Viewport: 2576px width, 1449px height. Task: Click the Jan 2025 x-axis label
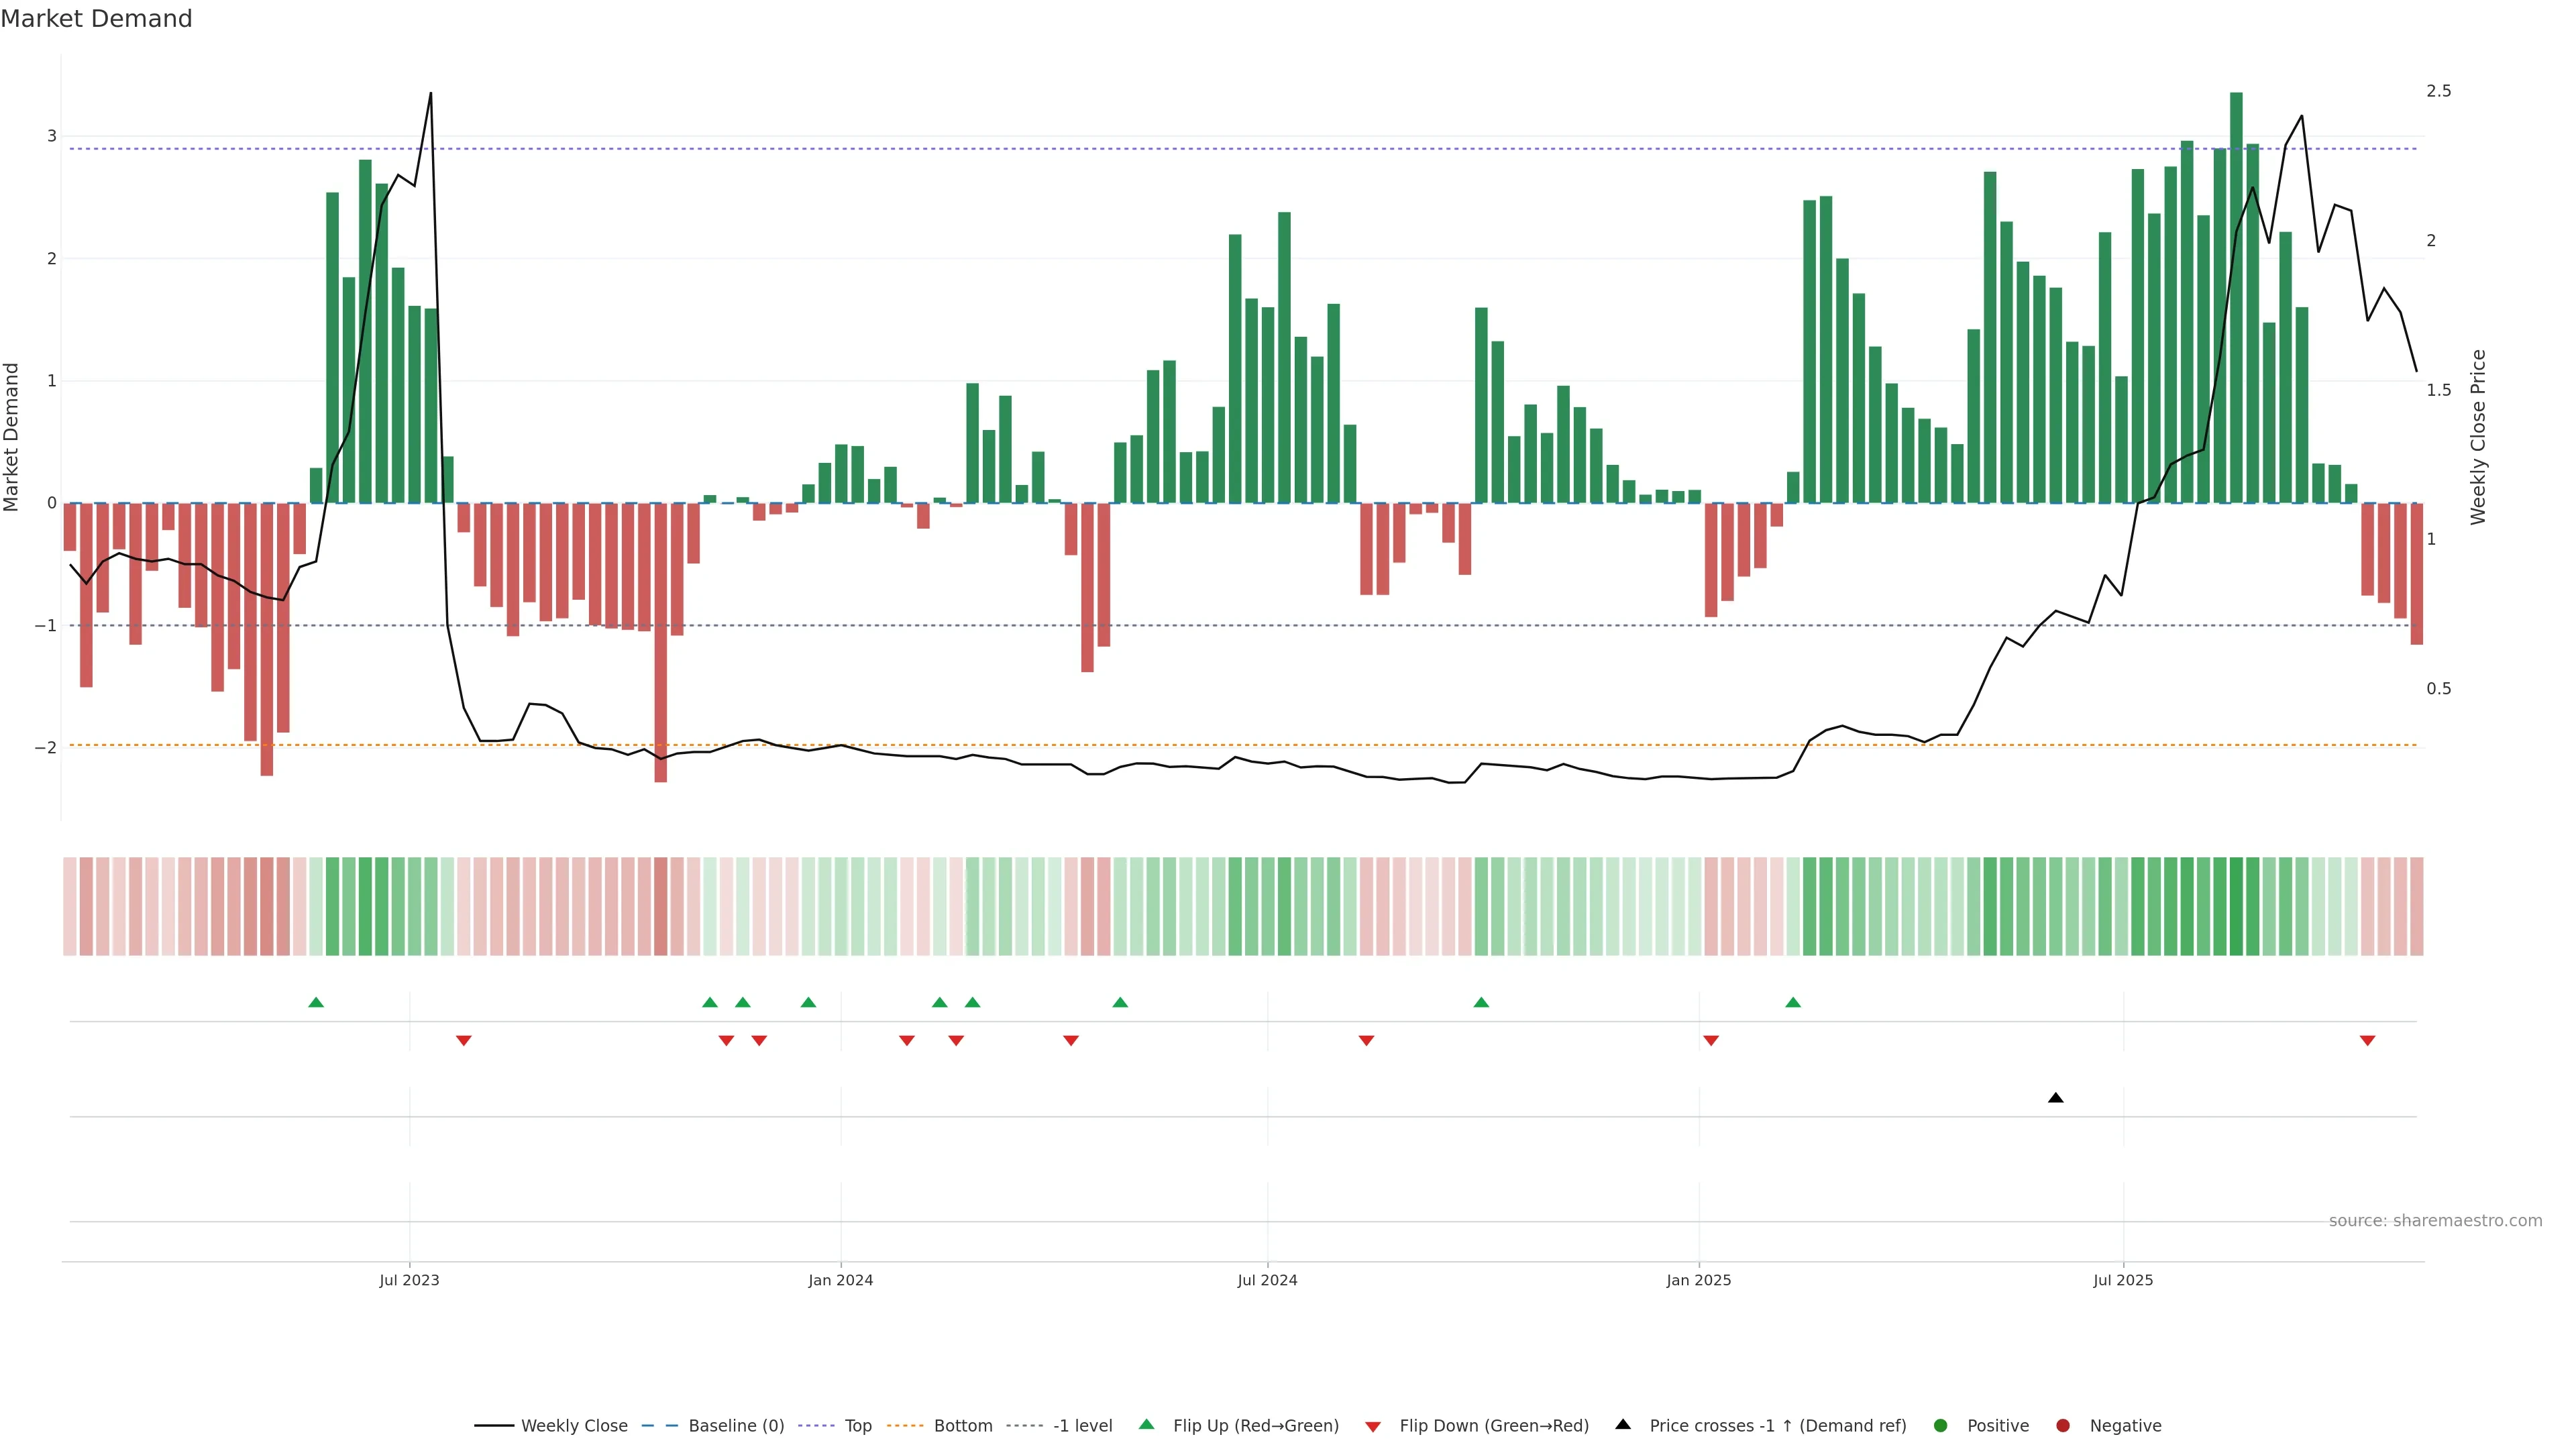tap(1698, 1281)
